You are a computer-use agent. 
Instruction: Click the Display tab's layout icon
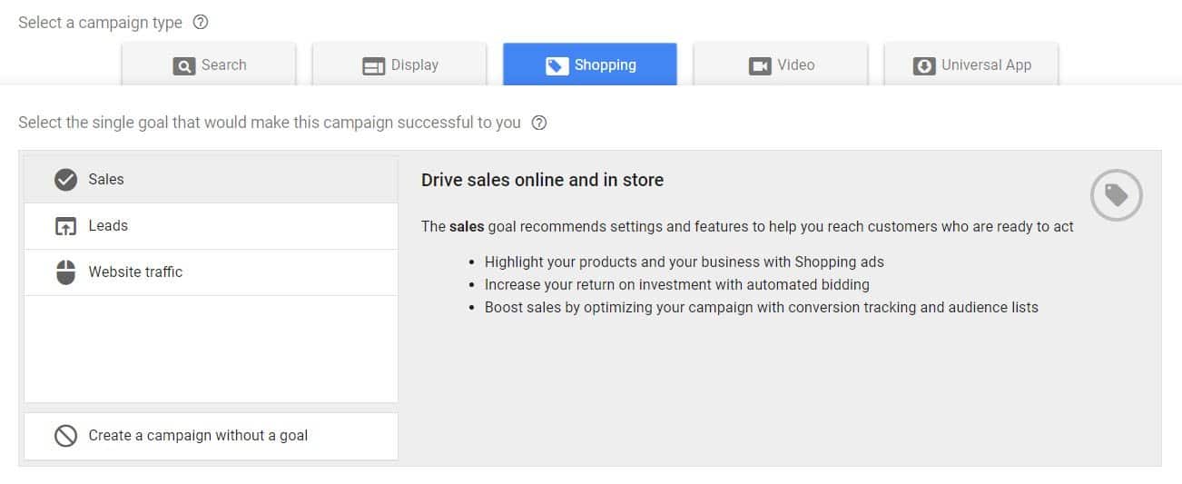pos(374,65)
